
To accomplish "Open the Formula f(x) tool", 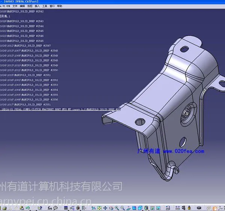I will click(49, 208).
